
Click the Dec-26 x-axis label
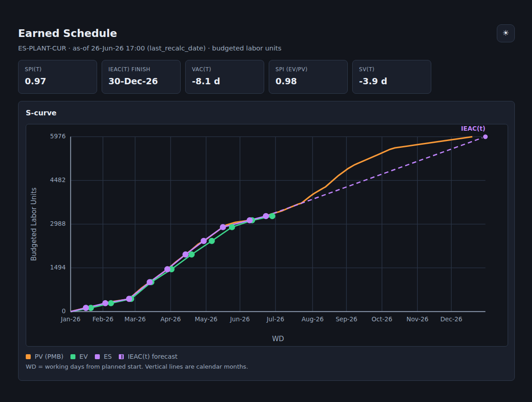coord(451,319)
